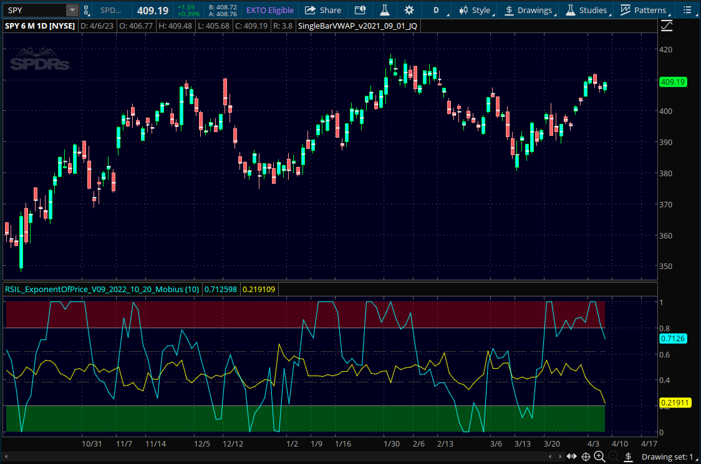Click the list menu icon at far right
701x464 pixels.
(x=687, y=10)
